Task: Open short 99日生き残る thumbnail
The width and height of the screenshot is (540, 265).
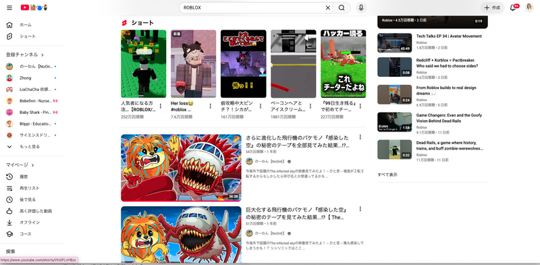Action: [343, 63]
